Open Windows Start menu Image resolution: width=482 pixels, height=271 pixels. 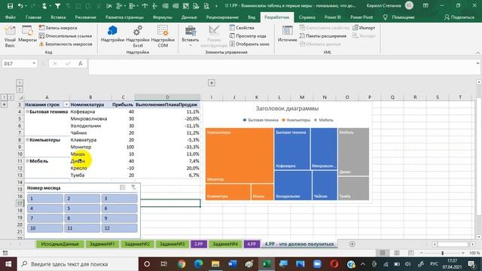8,264
